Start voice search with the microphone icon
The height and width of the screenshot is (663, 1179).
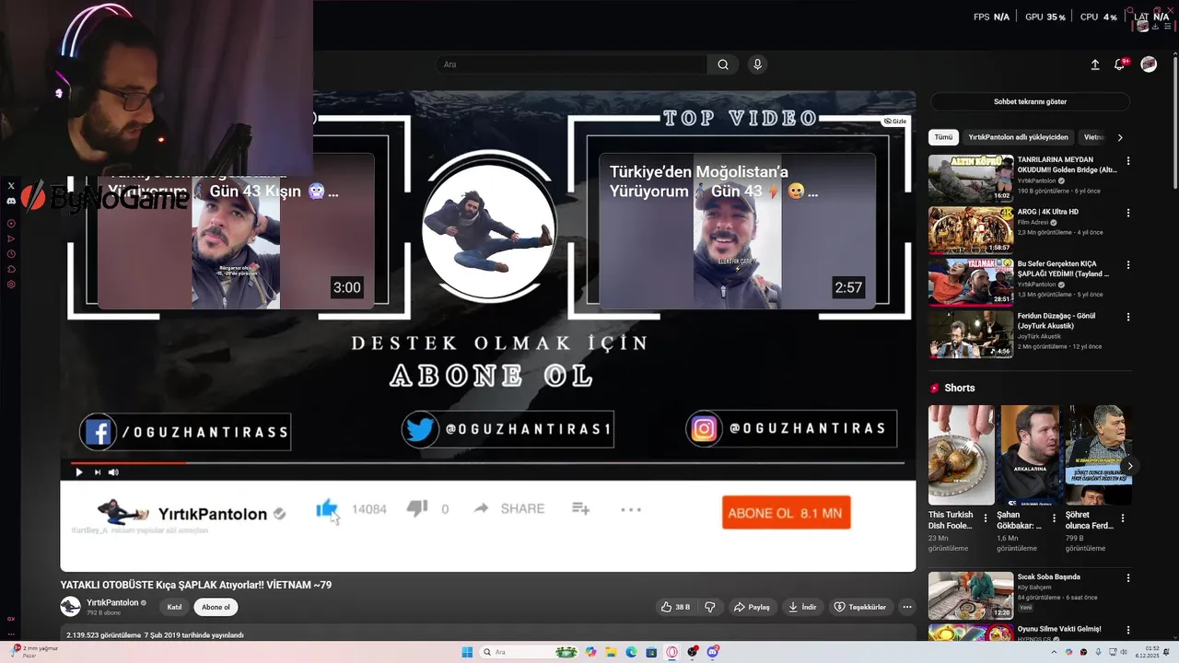[757, 64]
